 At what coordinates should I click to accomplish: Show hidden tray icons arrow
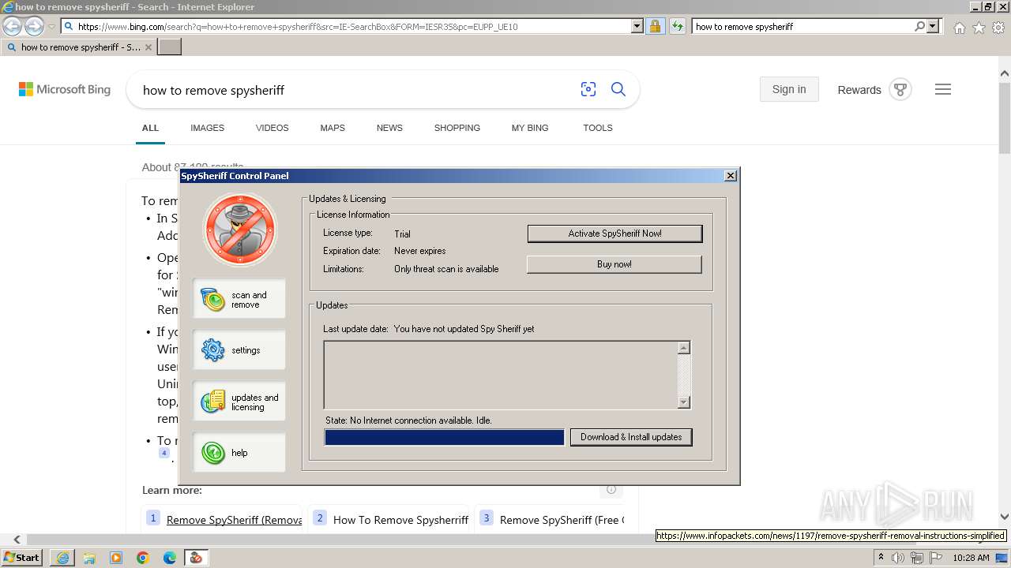(881, 558)
